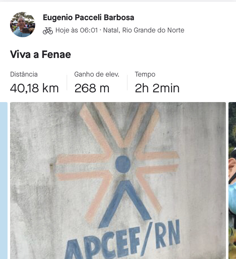
Task: Open the Viva a Fenae activity title
Action: (40, 54)
